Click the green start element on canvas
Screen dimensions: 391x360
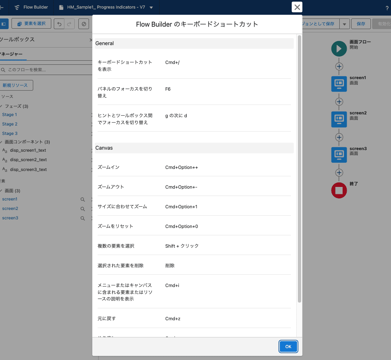pos(339,48)
